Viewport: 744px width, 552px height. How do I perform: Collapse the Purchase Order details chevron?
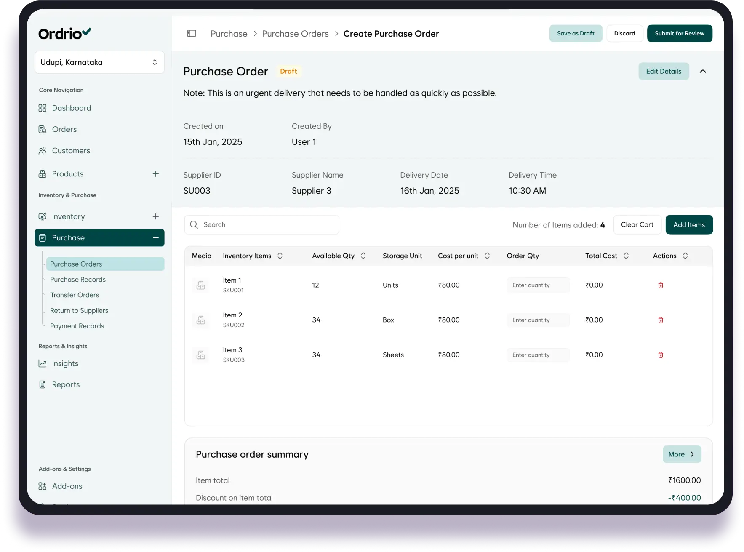tap(703, 72)
